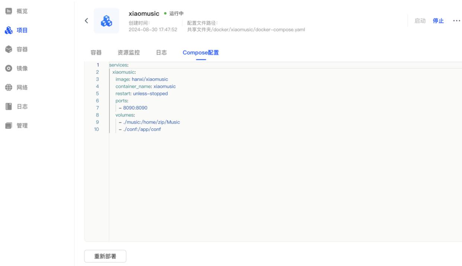
Task: Click the xiaomusic project cube thumbnail
Action: click(106, 21)
